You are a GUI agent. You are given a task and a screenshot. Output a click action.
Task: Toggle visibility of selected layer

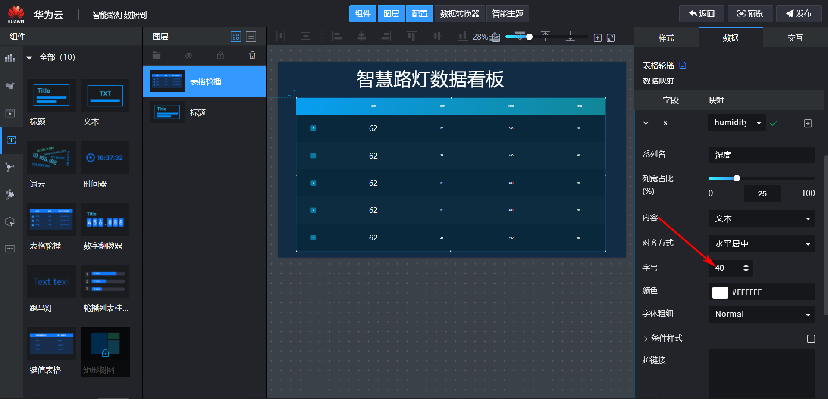[188, 56]
